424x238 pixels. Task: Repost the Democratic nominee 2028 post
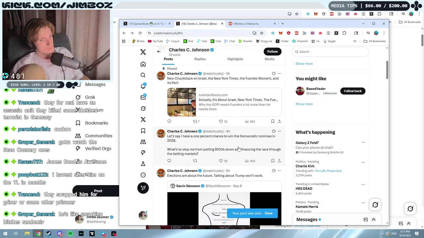click(195, 161)
